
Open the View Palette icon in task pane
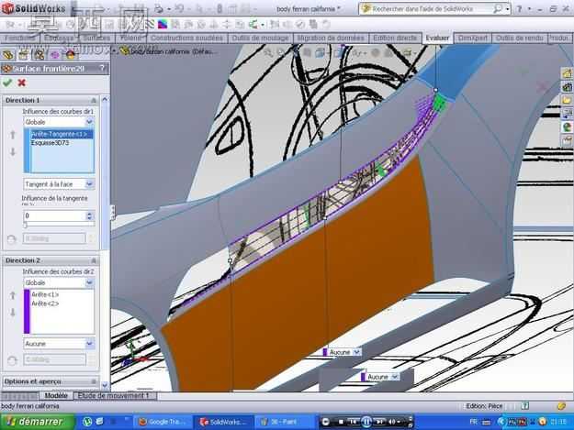(x=567, y=114)
